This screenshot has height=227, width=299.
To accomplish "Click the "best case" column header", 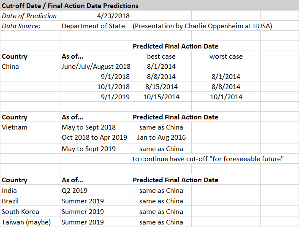I will pyautogui.click(x=161, y=57).
